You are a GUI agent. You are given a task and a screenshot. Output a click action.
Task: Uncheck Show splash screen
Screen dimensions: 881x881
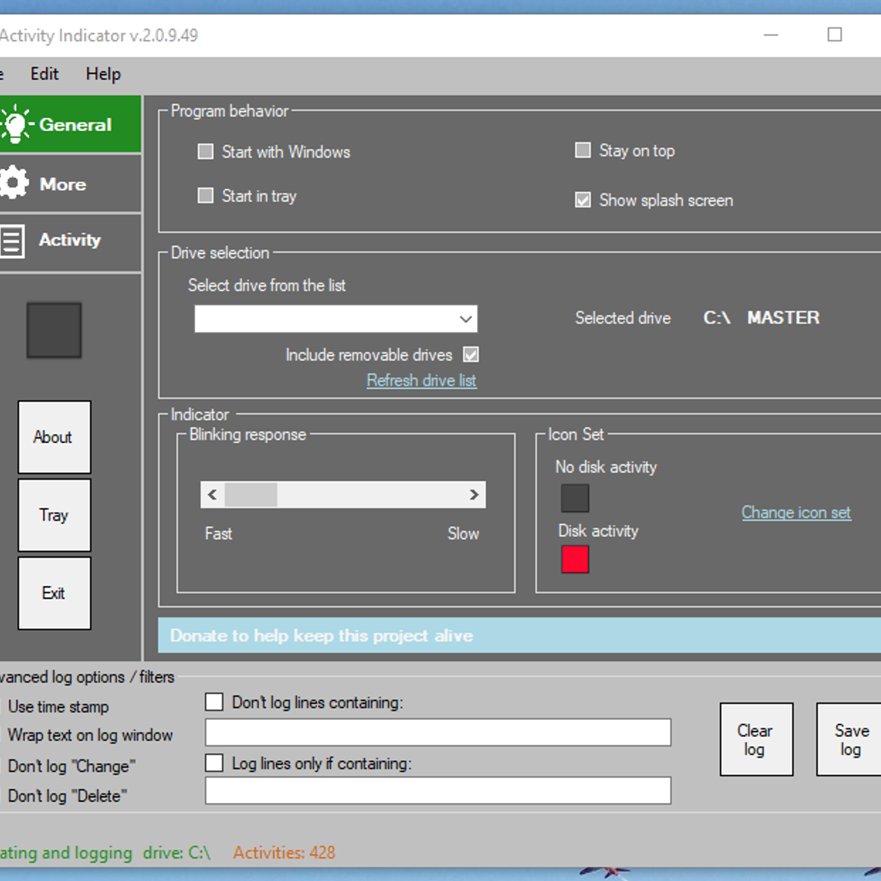pos(583,200)
